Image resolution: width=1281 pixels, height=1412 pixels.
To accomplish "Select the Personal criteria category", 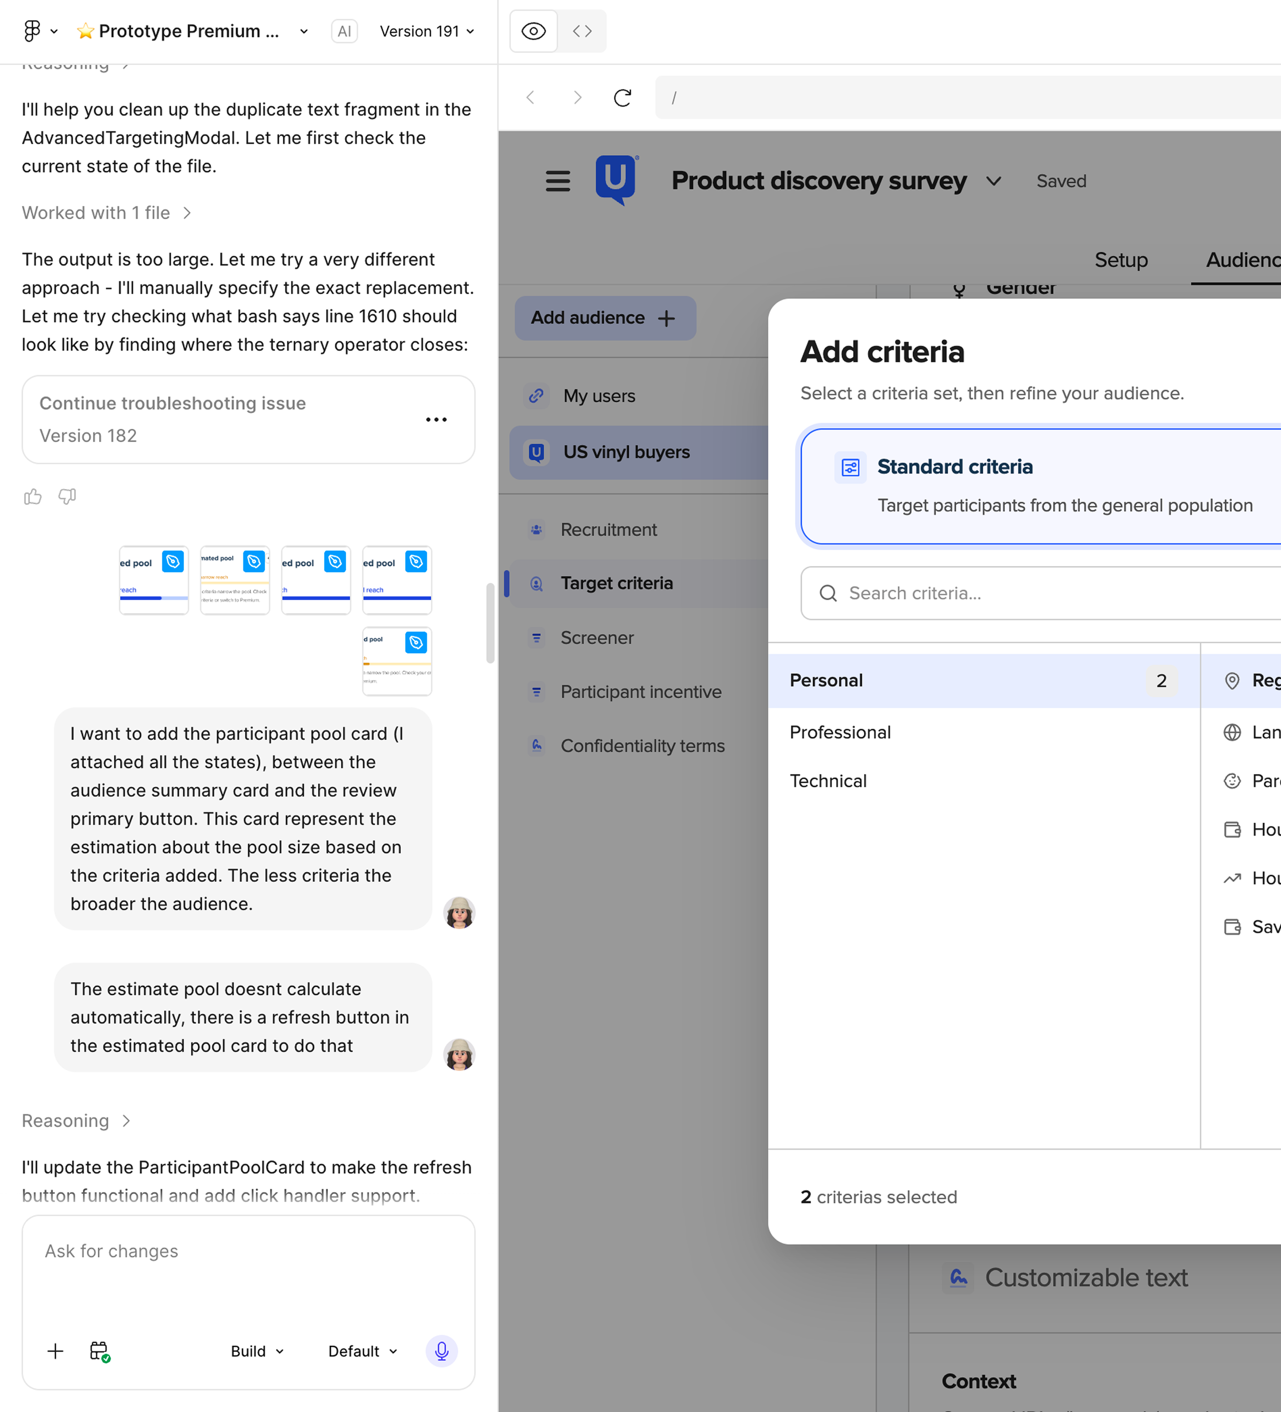I will 983,681.
